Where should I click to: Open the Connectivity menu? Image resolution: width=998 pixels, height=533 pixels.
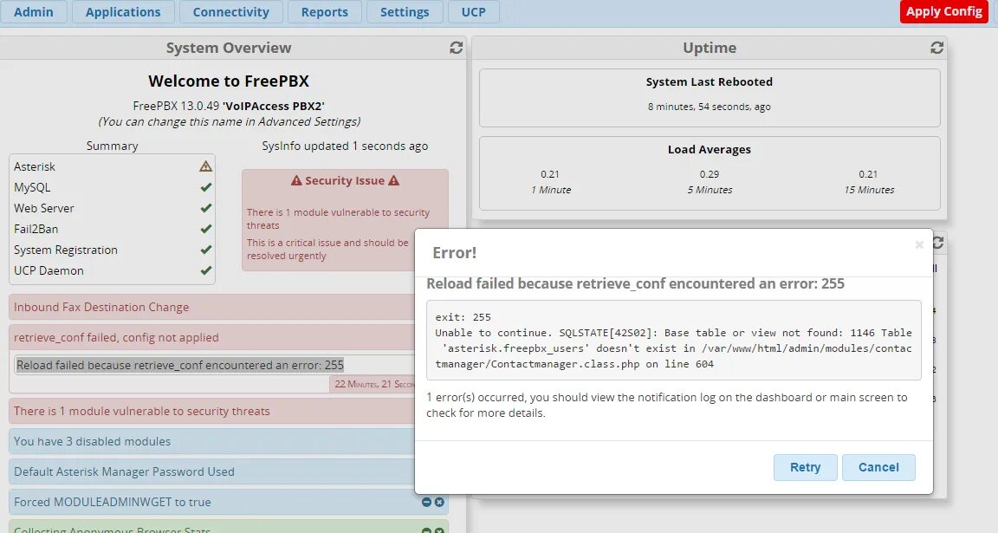[x=231, y=12]
